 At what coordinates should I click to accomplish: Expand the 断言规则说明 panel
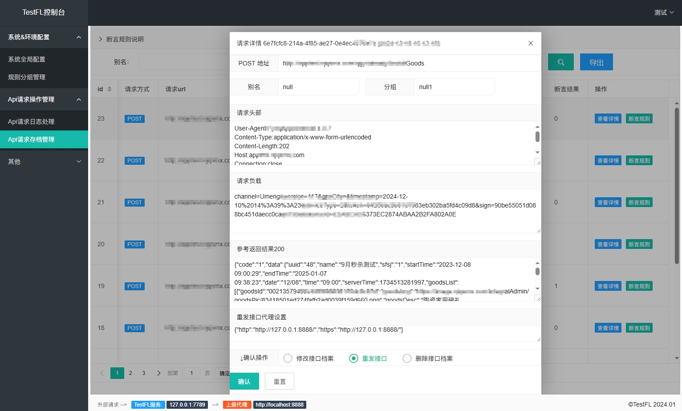pos(121,39)
